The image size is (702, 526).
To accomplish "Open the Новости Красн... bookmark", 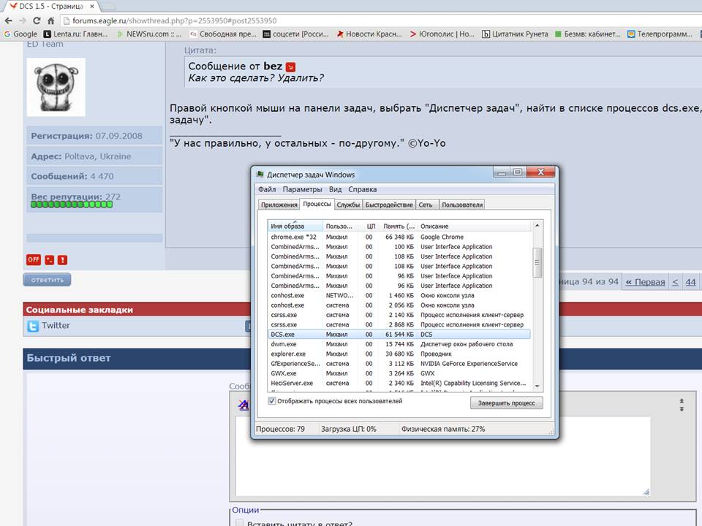I will click(x=369, y=34).
